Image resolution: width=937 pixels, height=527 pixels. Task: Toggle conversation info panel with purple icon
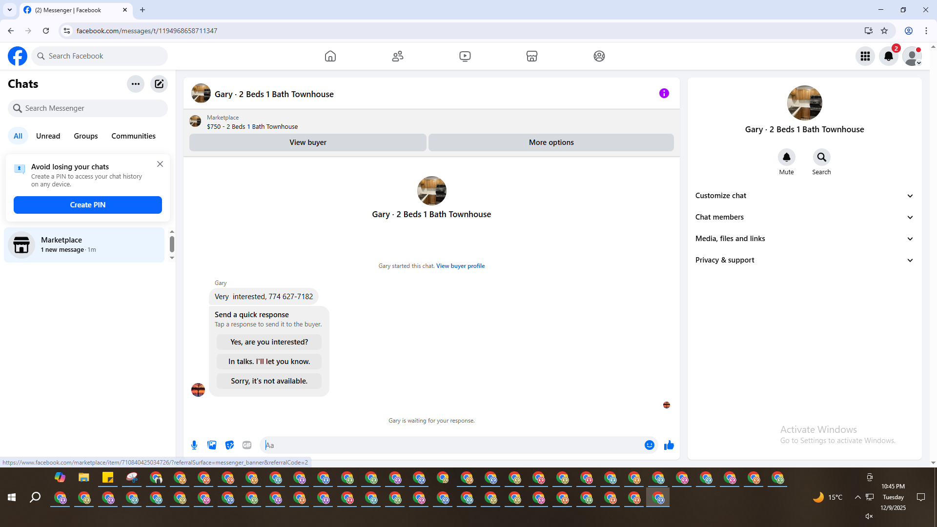[664, 93]
